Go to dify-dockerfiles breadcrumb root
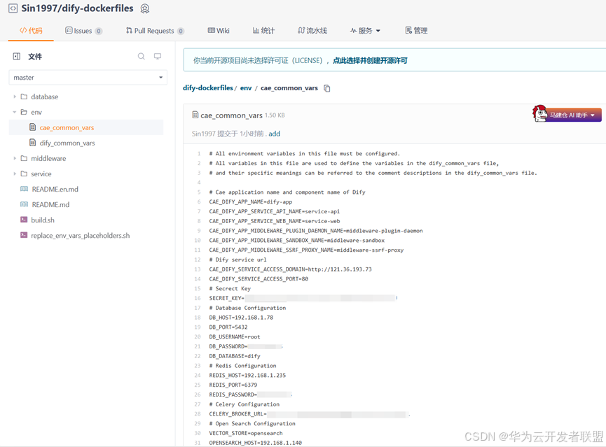This screenshot has height=447, width=606. pyautogui.click(x=208, y=87)
